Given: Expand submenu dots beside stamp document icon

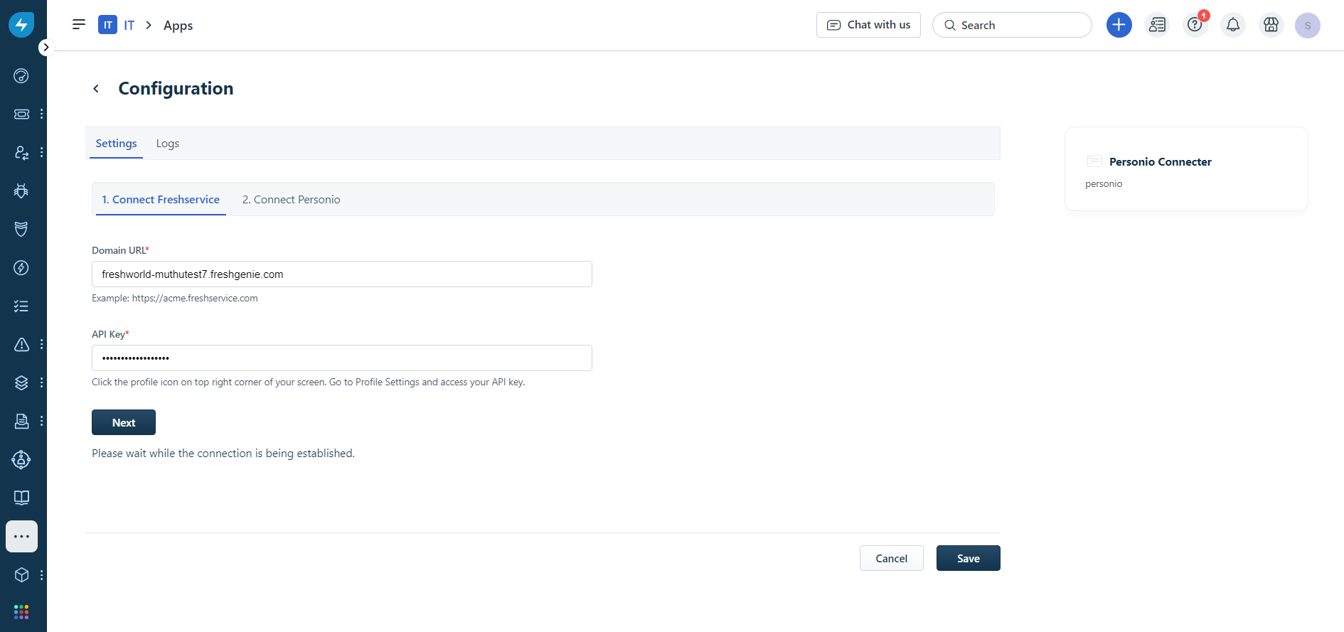Looking at the screenshot, I should [42, 421].
